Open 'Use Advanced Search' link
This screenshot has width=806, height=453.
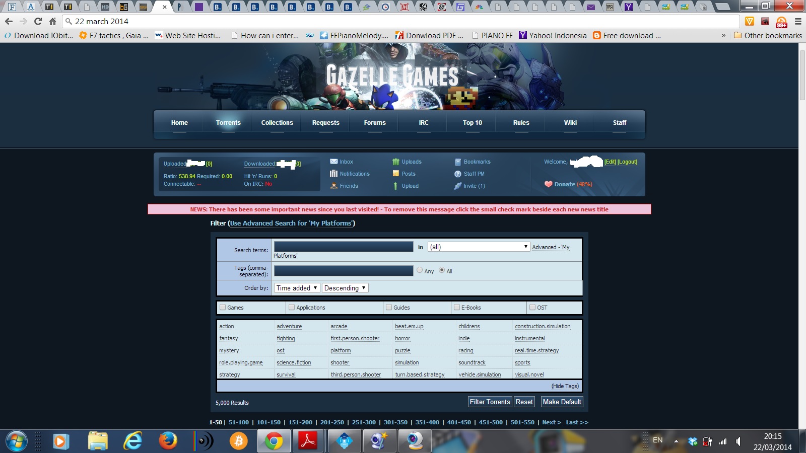[291, 223]
